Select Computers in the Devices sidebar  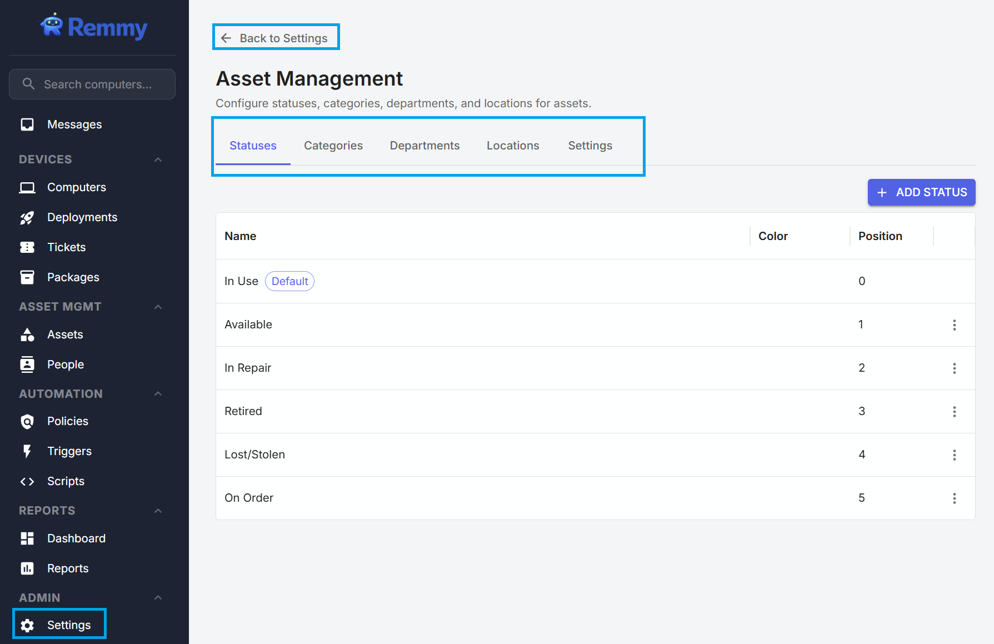(x=76, y=187)
